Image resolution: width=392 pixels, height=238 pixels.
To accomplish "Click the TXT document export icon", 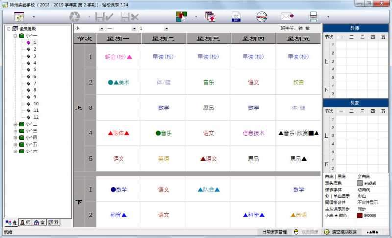I will pos(236,17).
